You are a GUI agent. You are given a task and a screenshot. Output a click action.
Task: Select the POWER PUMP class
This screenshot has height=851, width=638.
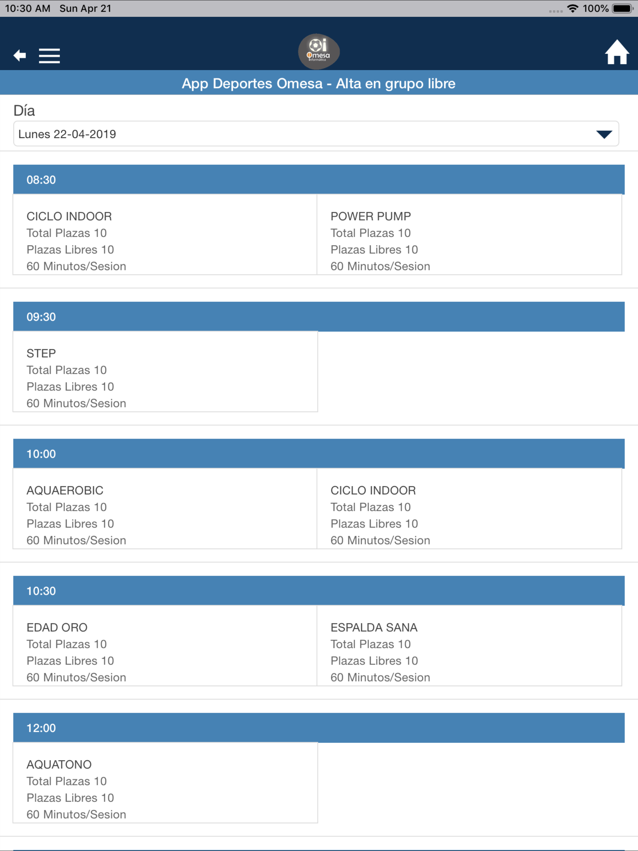point(469,235)
